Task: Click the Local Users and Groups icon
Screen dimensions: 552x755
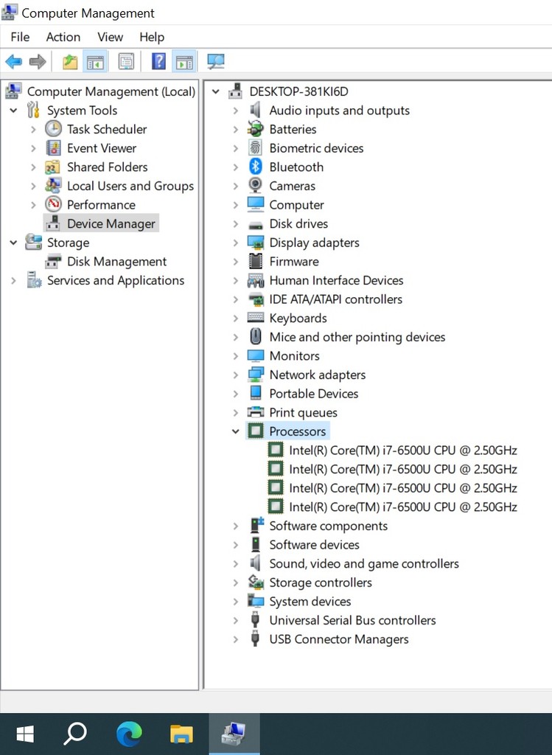Action: coord(53,186)
